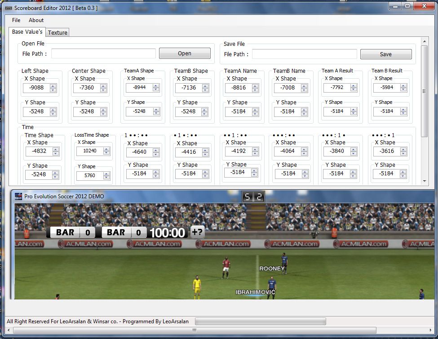Open the File menu
This screenshot has width=438, height=339.
coord(16,20)
